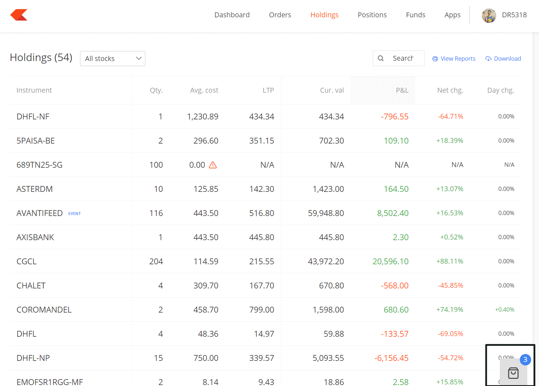Expand the All stocks dropdown
The height and width of the screenshot is (386, 539).
coord(113,58)
